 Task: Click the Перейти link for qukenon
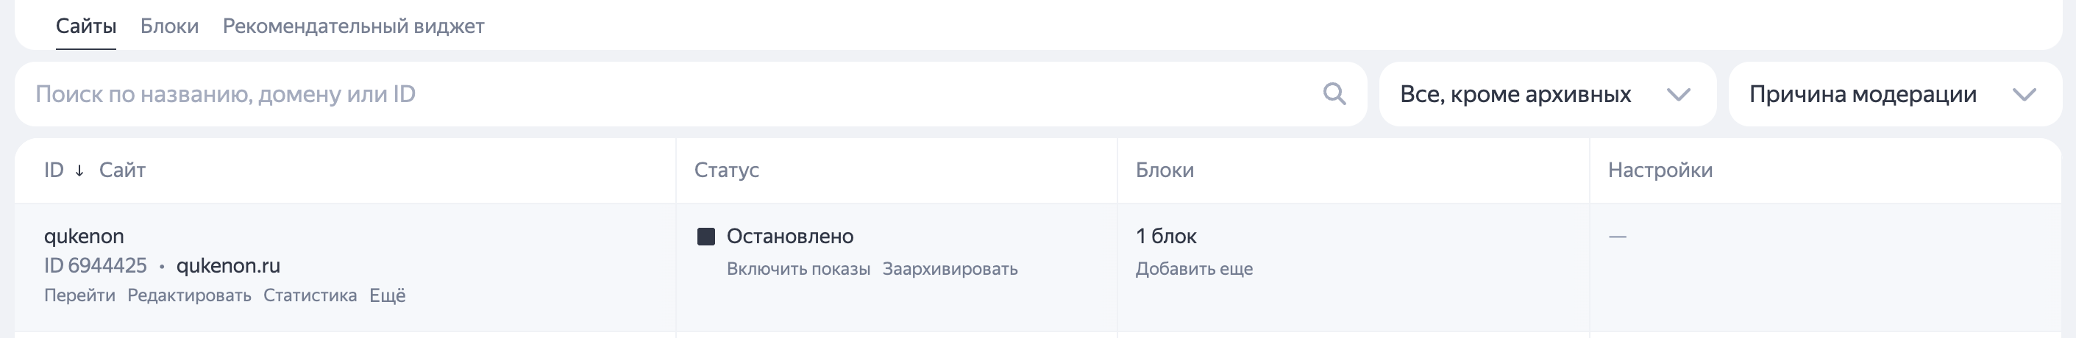[79, 295]
